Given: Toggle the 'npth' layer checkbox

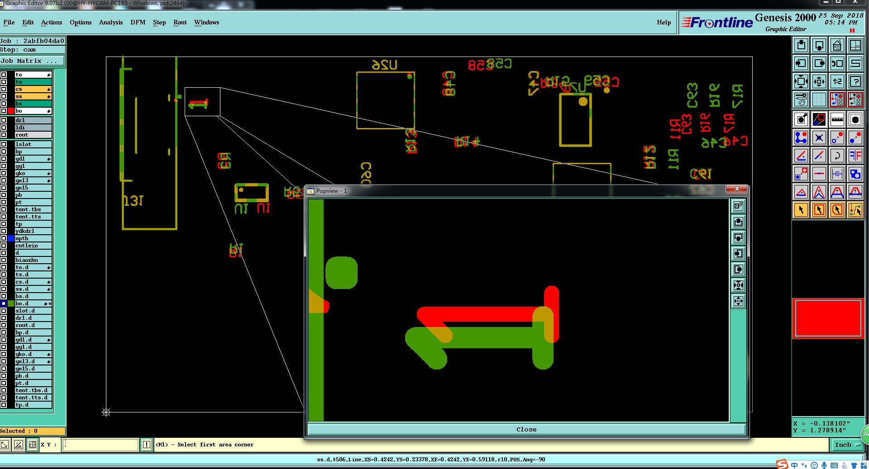Looking at the screenshot, I should point(4,238).
